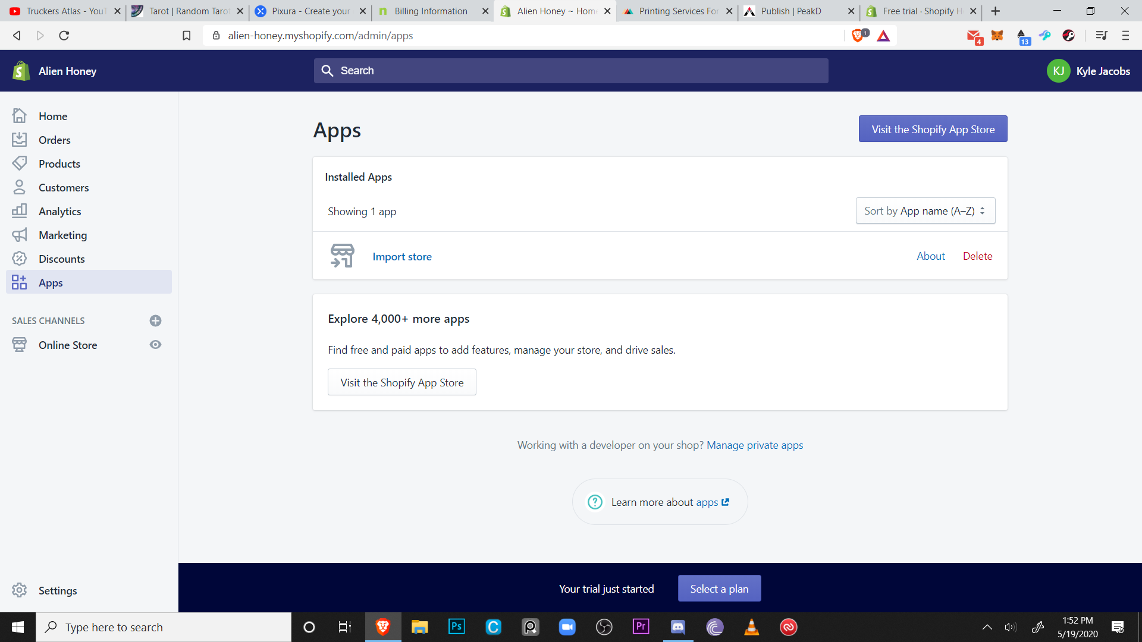Click the help question mark icon
This screenshot has width=1142, height=642.
[x=595, y=502]
